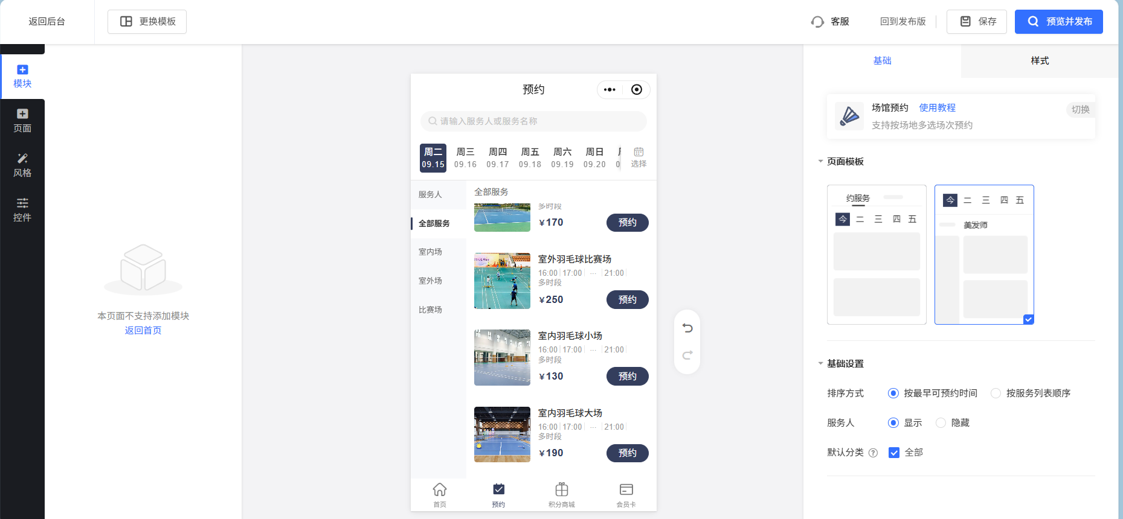Screen dimensions: 1123x519
Task: Click the 客服 headset icon
Action: 817,22
